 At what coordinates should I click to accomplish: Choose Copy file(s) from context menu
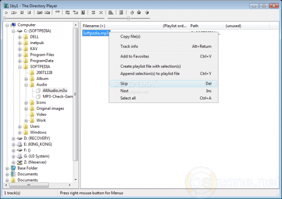point(163,36)
